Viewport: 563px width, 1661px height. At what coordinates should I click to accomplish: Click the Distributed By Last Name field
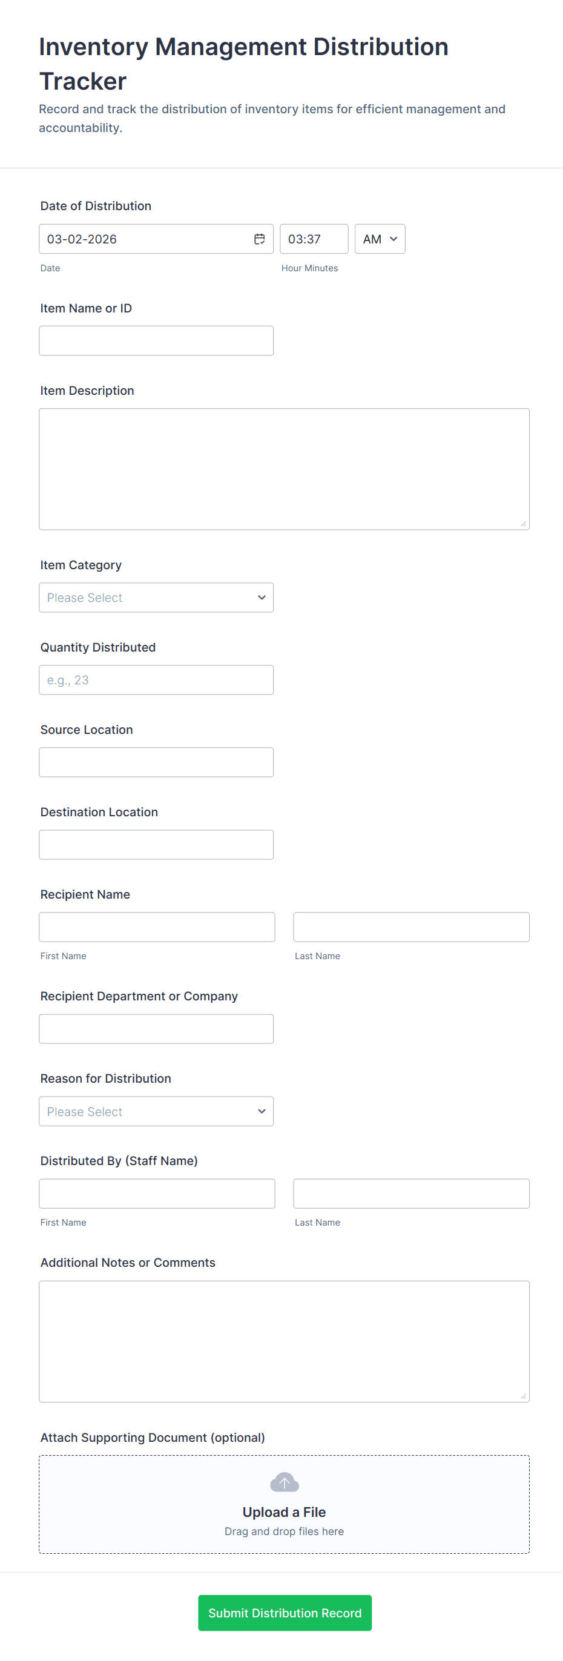[x=411, y=1194]
